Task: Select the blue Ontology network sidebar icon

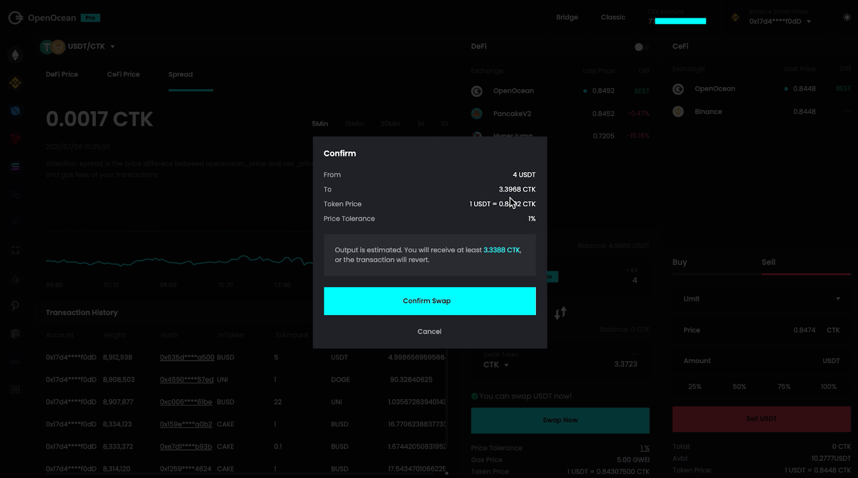Action: [x=15, y=111]
